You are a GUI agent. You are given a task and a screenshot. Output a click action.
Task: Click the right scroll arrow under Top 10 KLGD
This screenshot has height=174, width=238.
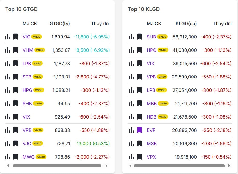(x=230, y=166)
